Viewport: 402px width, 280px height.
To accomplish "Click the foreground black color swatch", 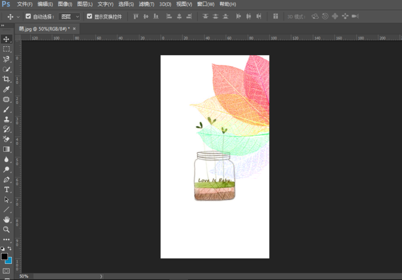I will tap(4, 256).
